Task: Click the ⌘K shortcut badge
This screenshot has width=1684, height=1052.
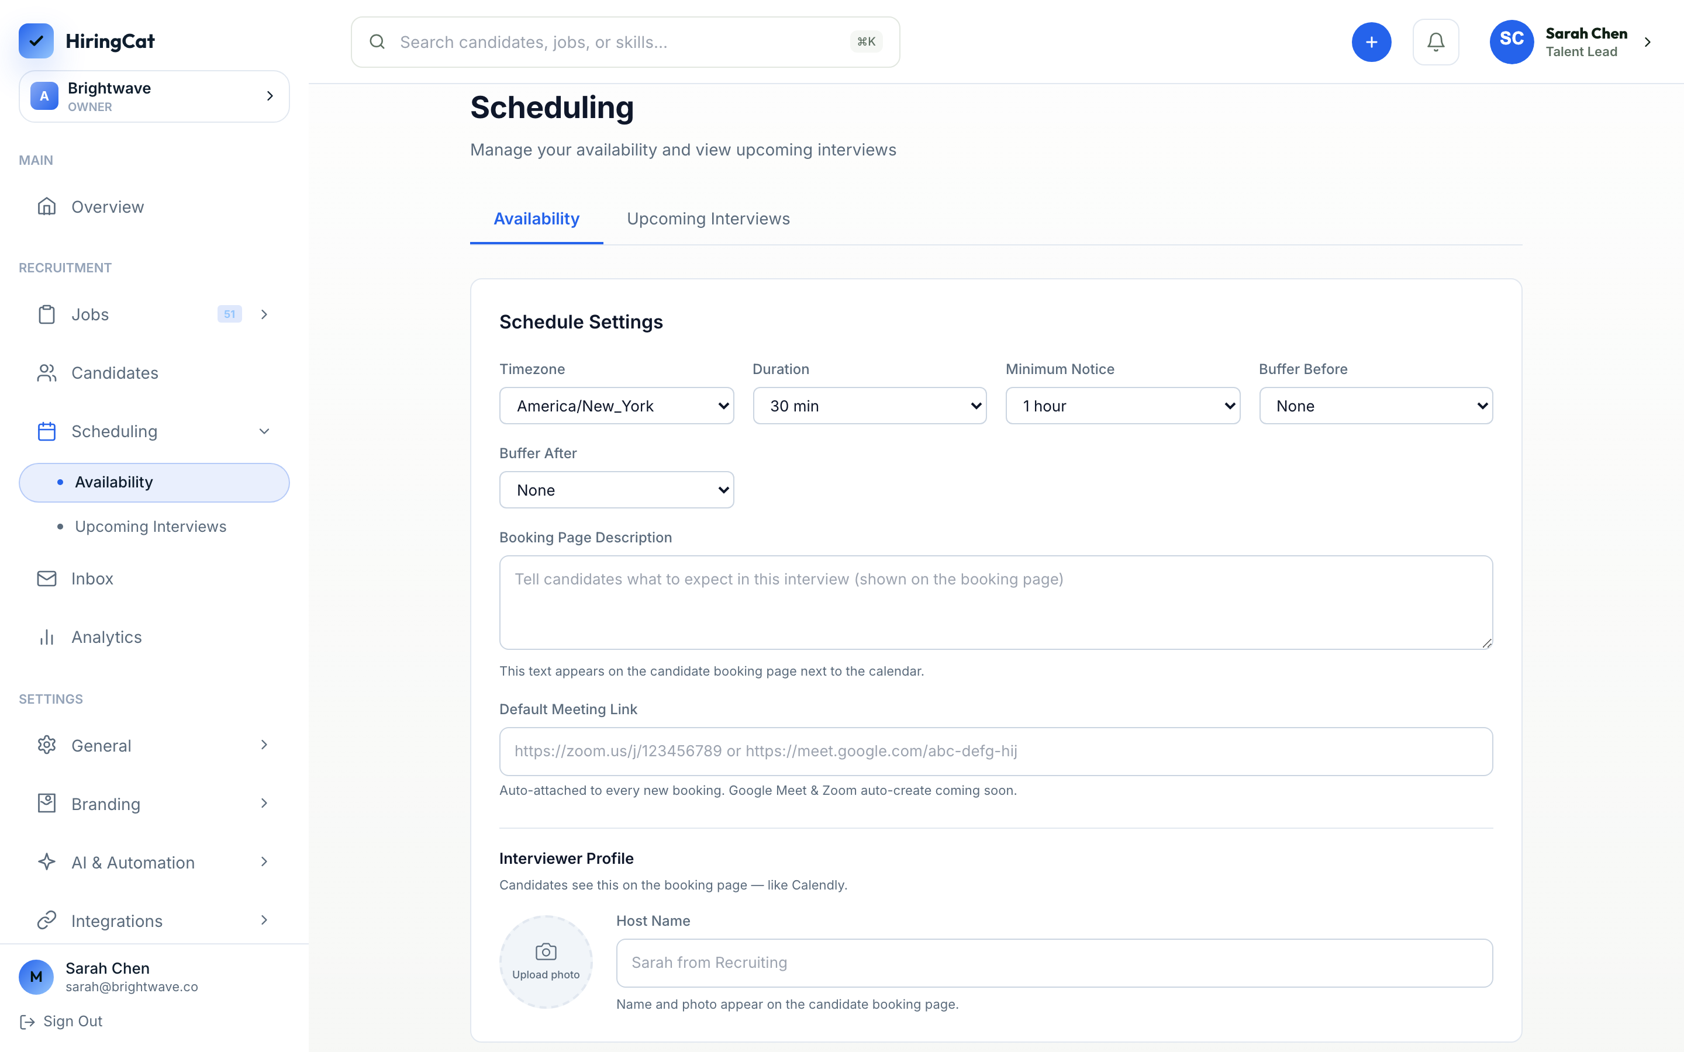Action: 867,41
